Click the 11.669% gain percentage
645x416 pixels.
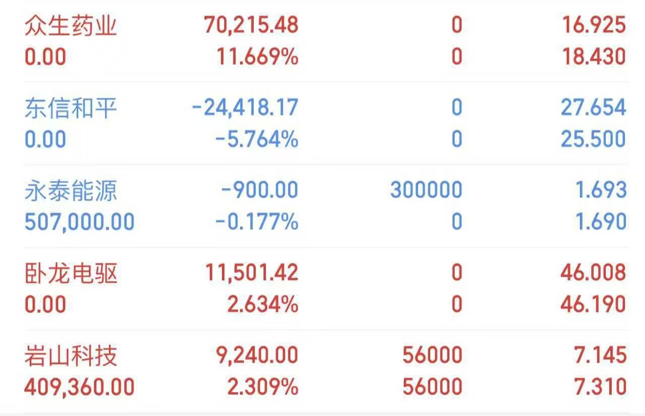257,56
